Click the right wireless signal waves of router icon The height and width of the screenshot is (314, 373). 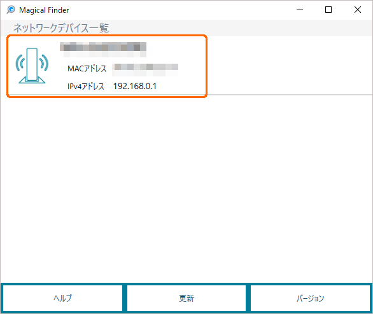pos(44,62)
